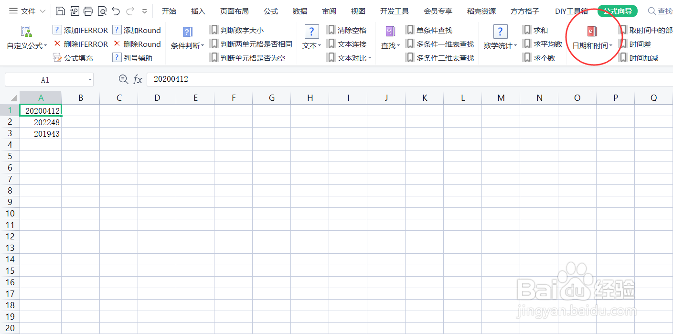This screenshot has height=334, width=673.
Task: Click the save-as icon beside Save
Action: tap(74, 11)
